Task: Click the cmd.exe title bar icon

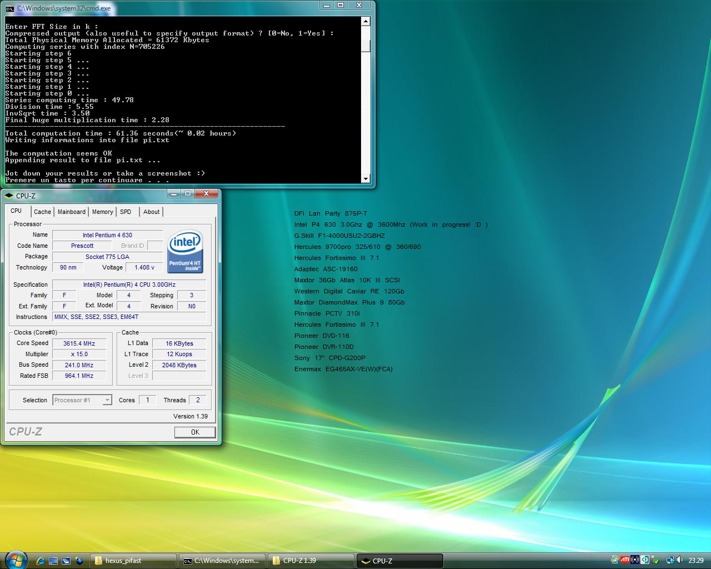Action: coord(10,8)
